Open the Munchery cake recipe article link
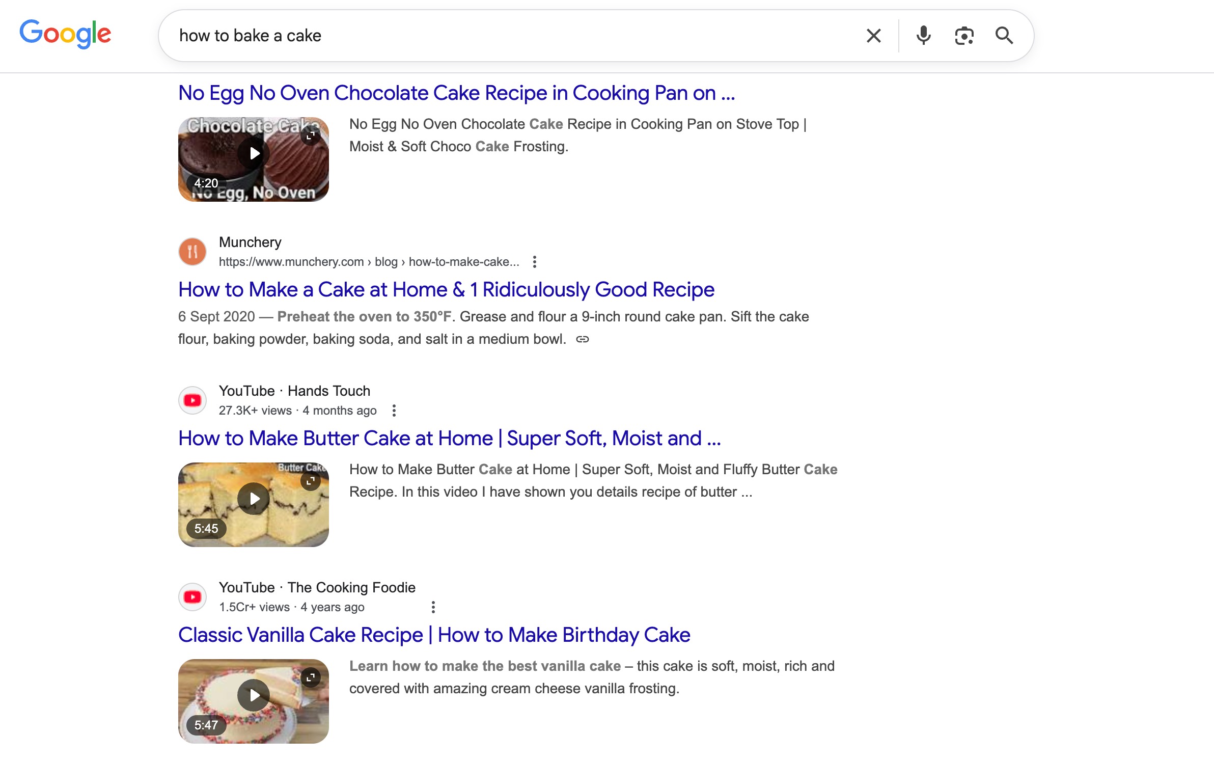The width and height of the screenshot is (1214, 762). (x=446, y=289)
